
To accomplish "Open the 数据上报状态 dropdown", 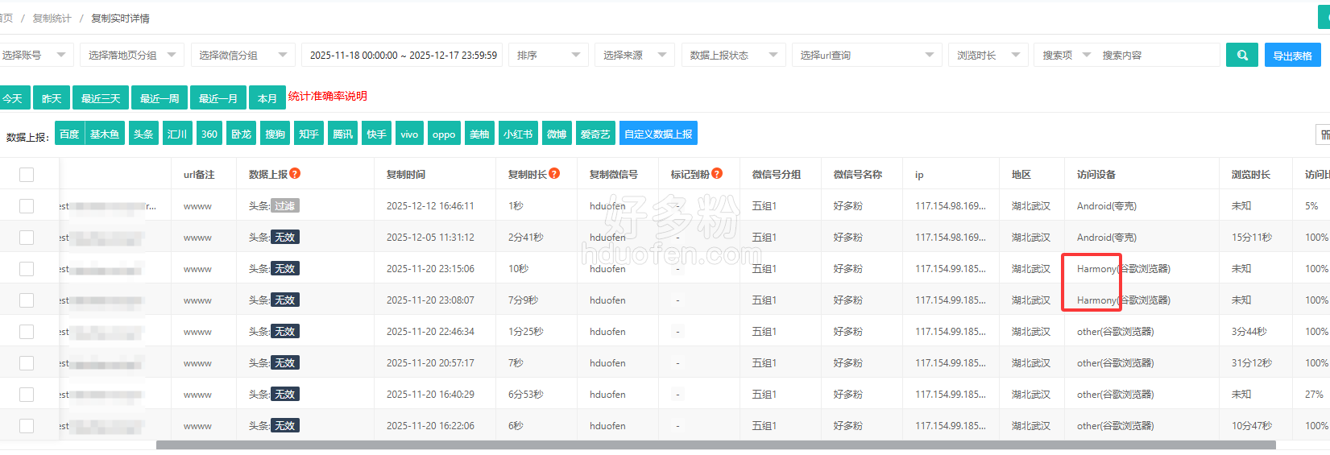I will click(x=732, y=56).
